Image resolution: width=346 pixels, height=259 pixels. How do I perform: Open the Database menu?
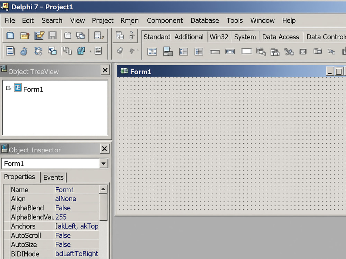pyautogui.click(x=205, y=20)
